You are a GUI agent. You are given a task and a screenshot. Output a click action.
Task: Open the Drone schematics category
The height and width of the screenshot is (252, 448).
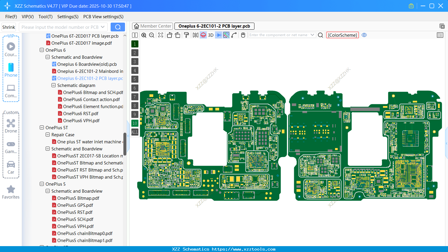(x=11, y=126)
